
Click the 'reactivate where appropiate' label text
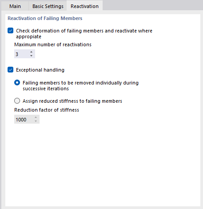[84, 33]
